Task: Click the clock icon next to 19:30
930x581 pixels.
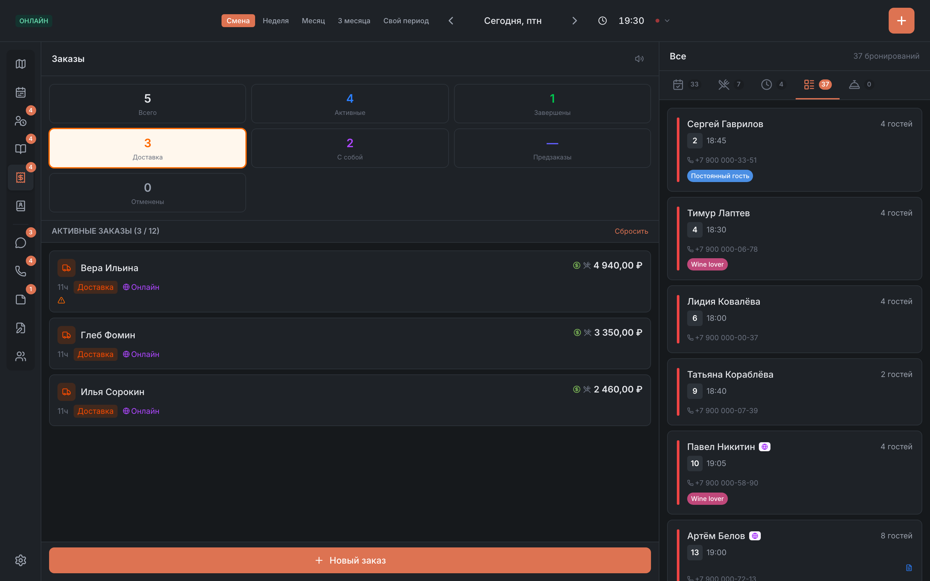Action: pyautogui.click(x=602, y=21)
